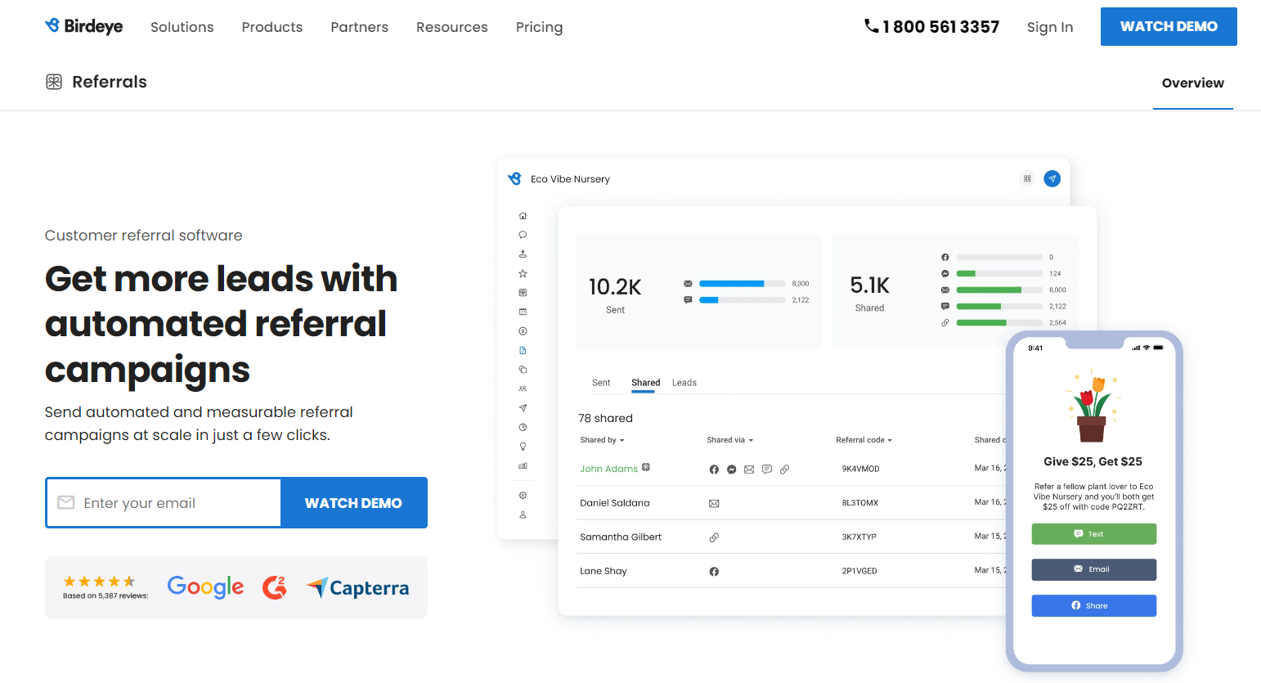Click the Enter your email input field

pos(164,502)
